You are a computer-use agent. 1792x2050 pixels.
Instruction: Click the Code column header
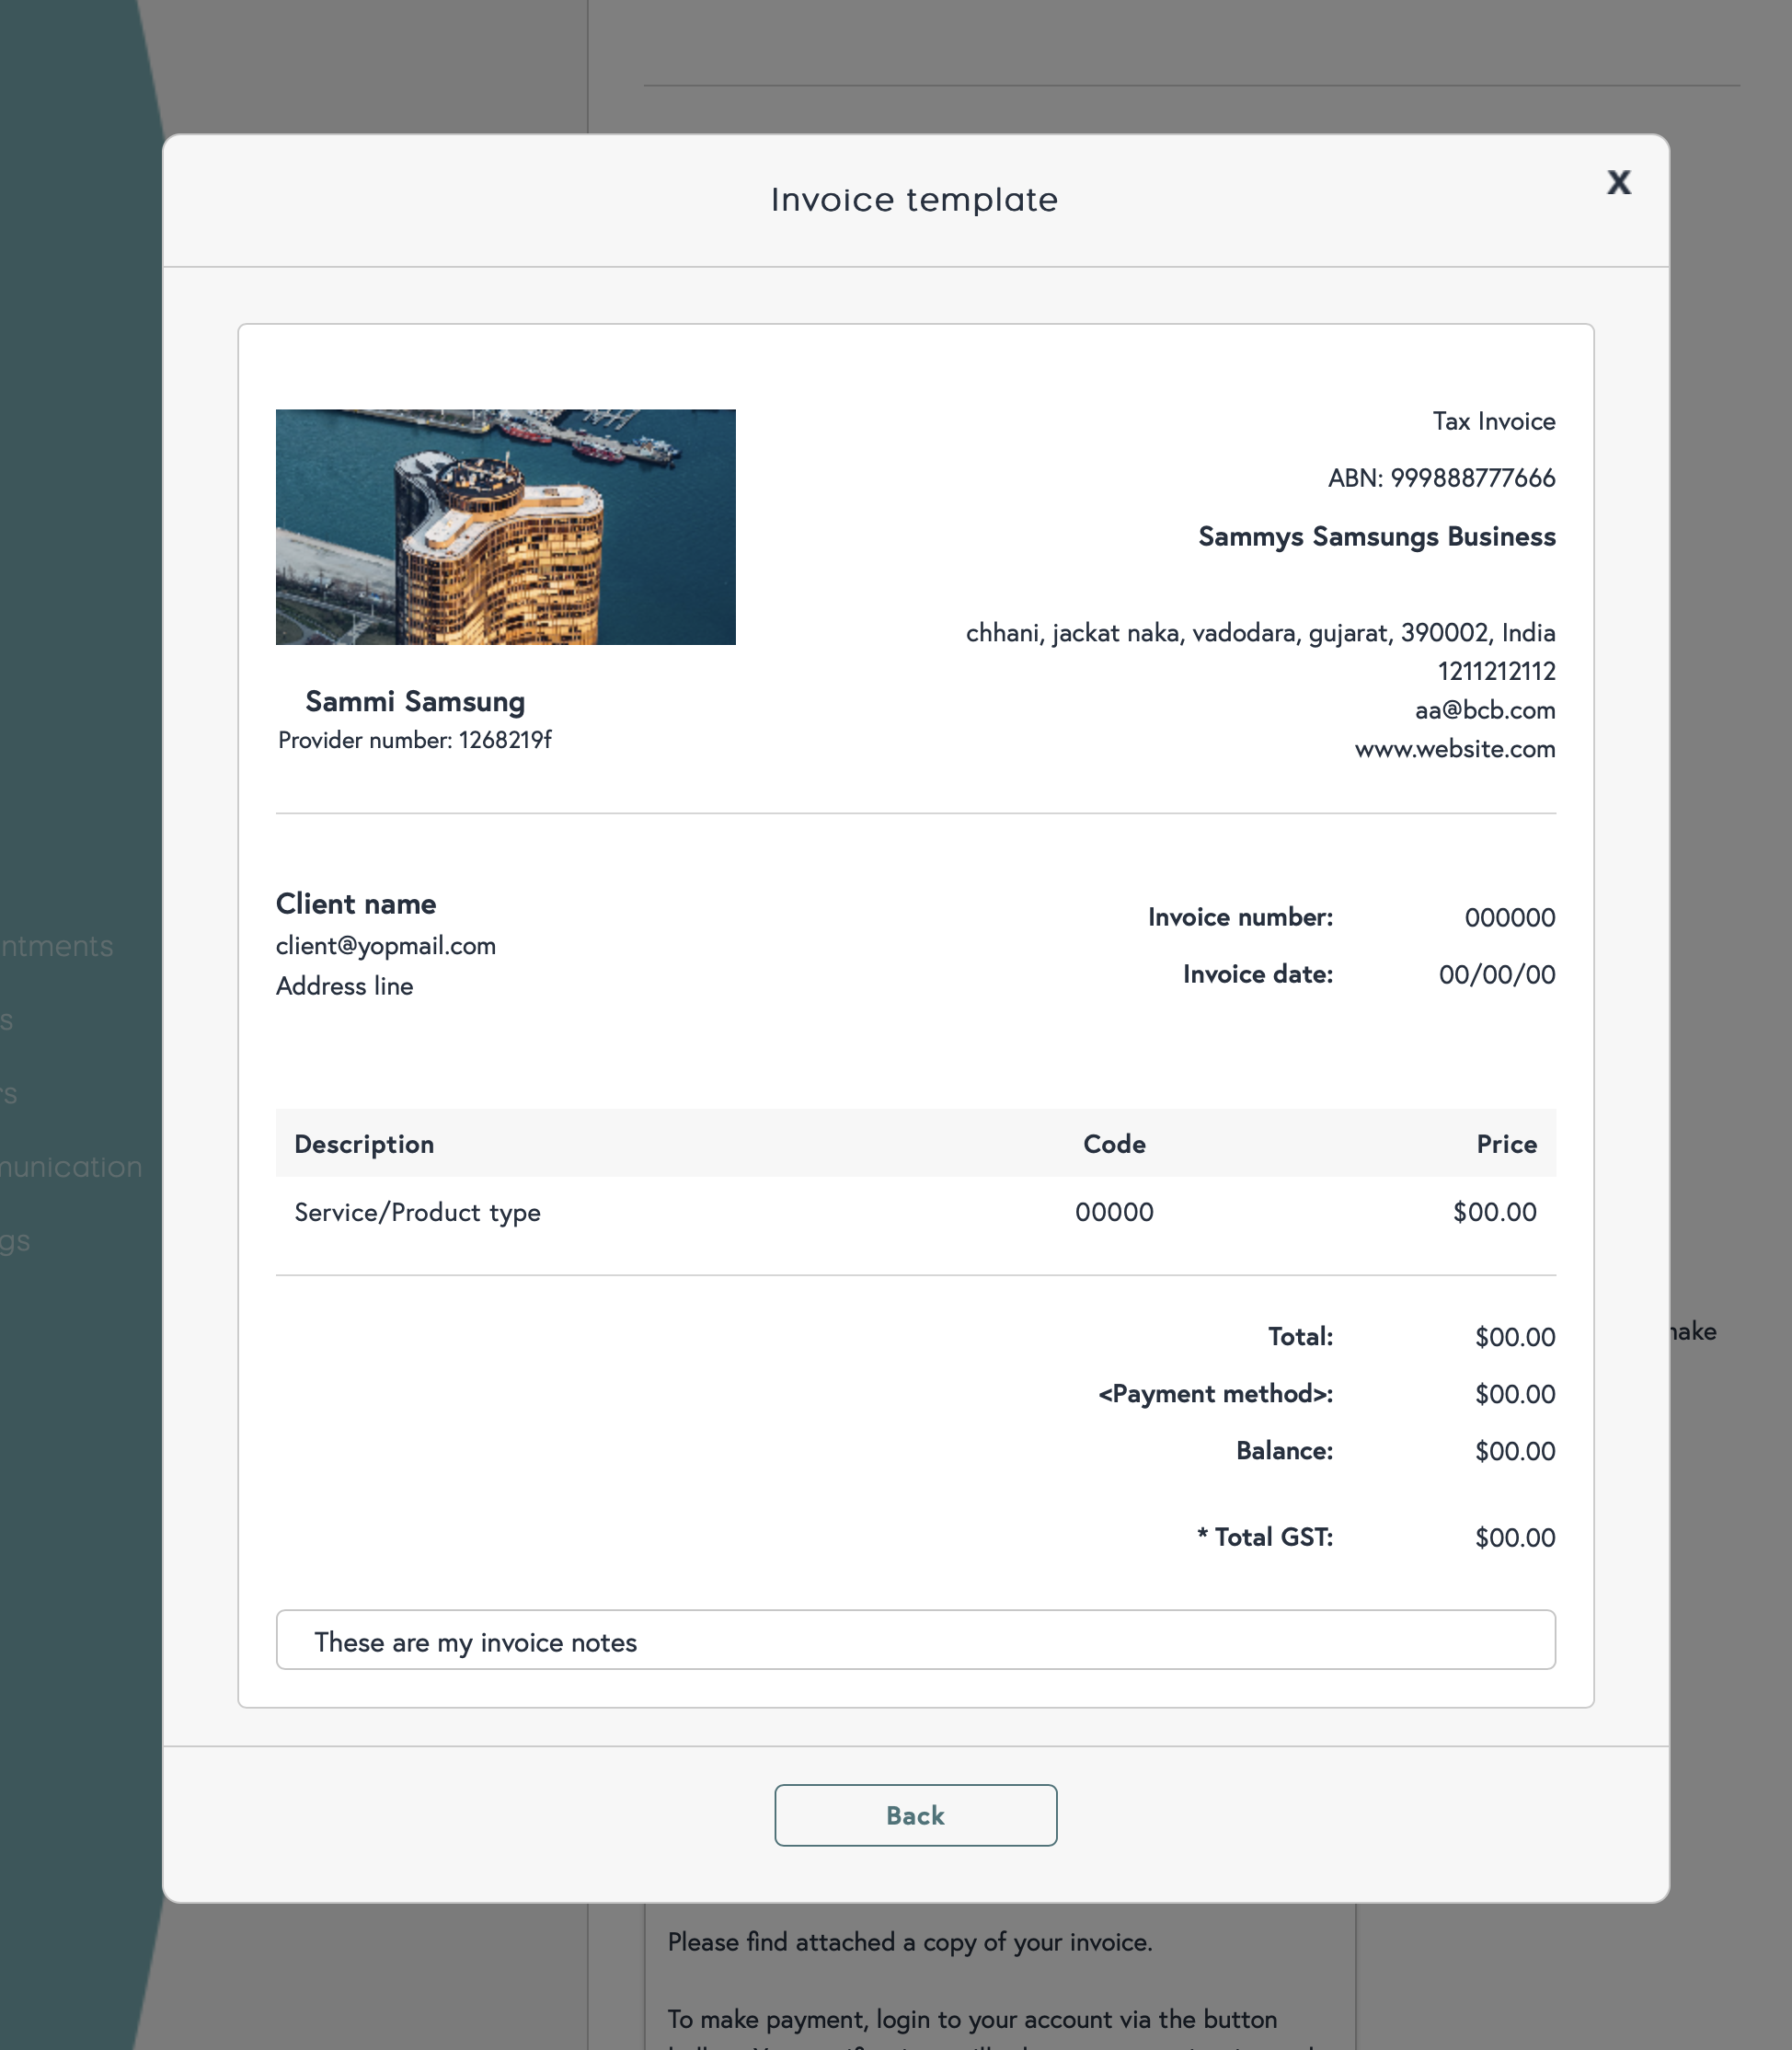point(1114,1144)
